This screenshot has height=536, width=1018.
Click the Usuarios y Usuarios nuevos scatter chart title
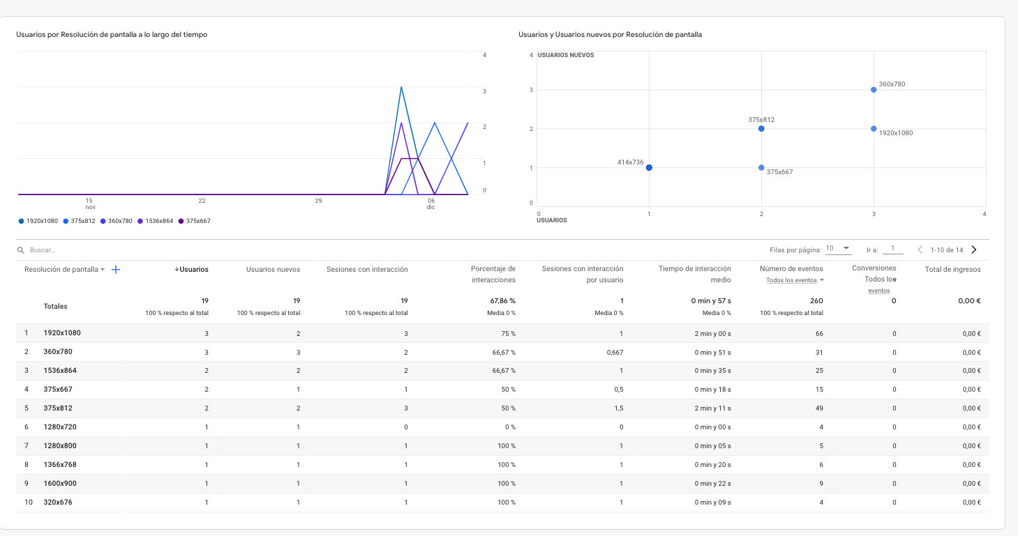click(x=610, y=34)
